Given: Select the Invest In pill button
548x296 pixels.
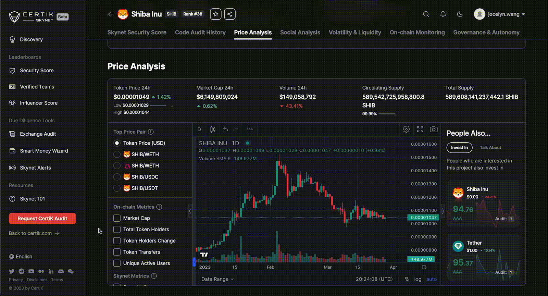Looking at the screenshot, I should pos(459,147).
